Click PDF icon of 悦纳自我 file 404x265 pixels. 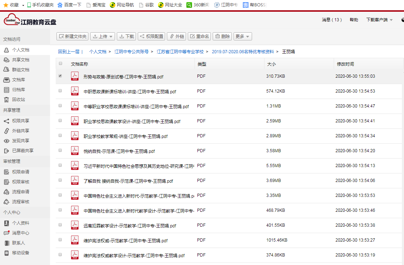click(75, 151)
